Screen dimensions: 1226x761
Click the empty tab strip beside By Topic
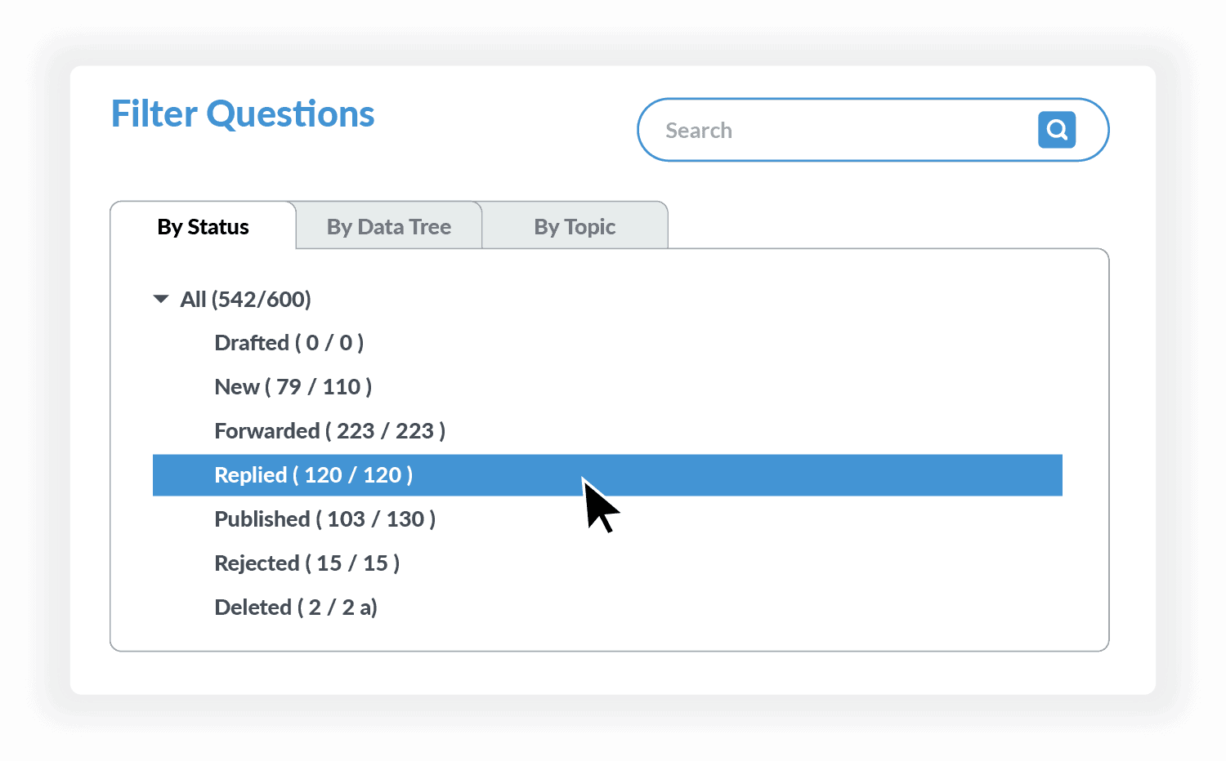click(x=888, y=225)
